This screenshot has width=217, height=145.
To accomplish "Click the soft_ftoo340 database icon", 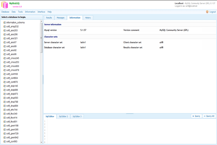I will click(5, 113).
